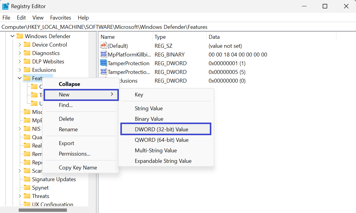Expand the Threats key chevron
This screenshot has width=356, height=213.
[x=20, y=196]
